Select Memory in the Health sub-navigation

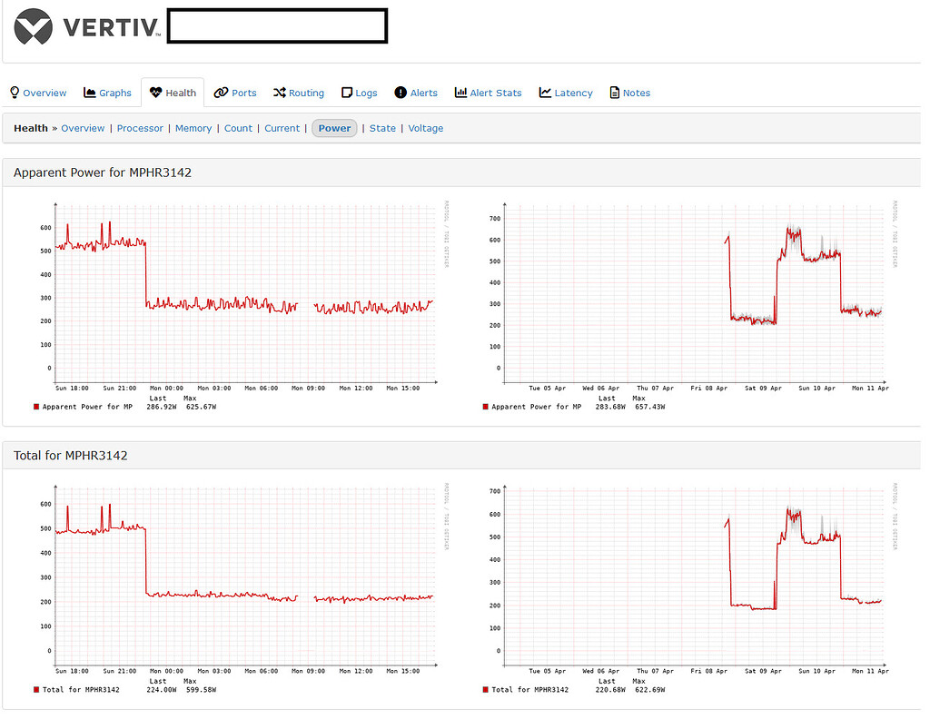193,128
